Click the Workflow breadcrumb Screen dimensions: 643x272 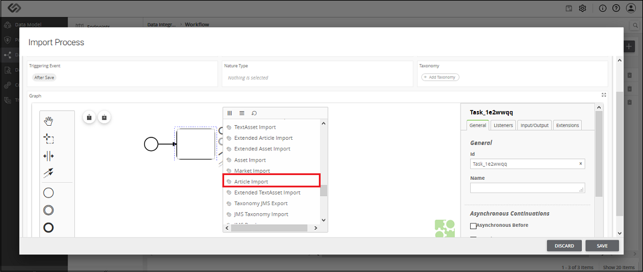coord(197,25)
